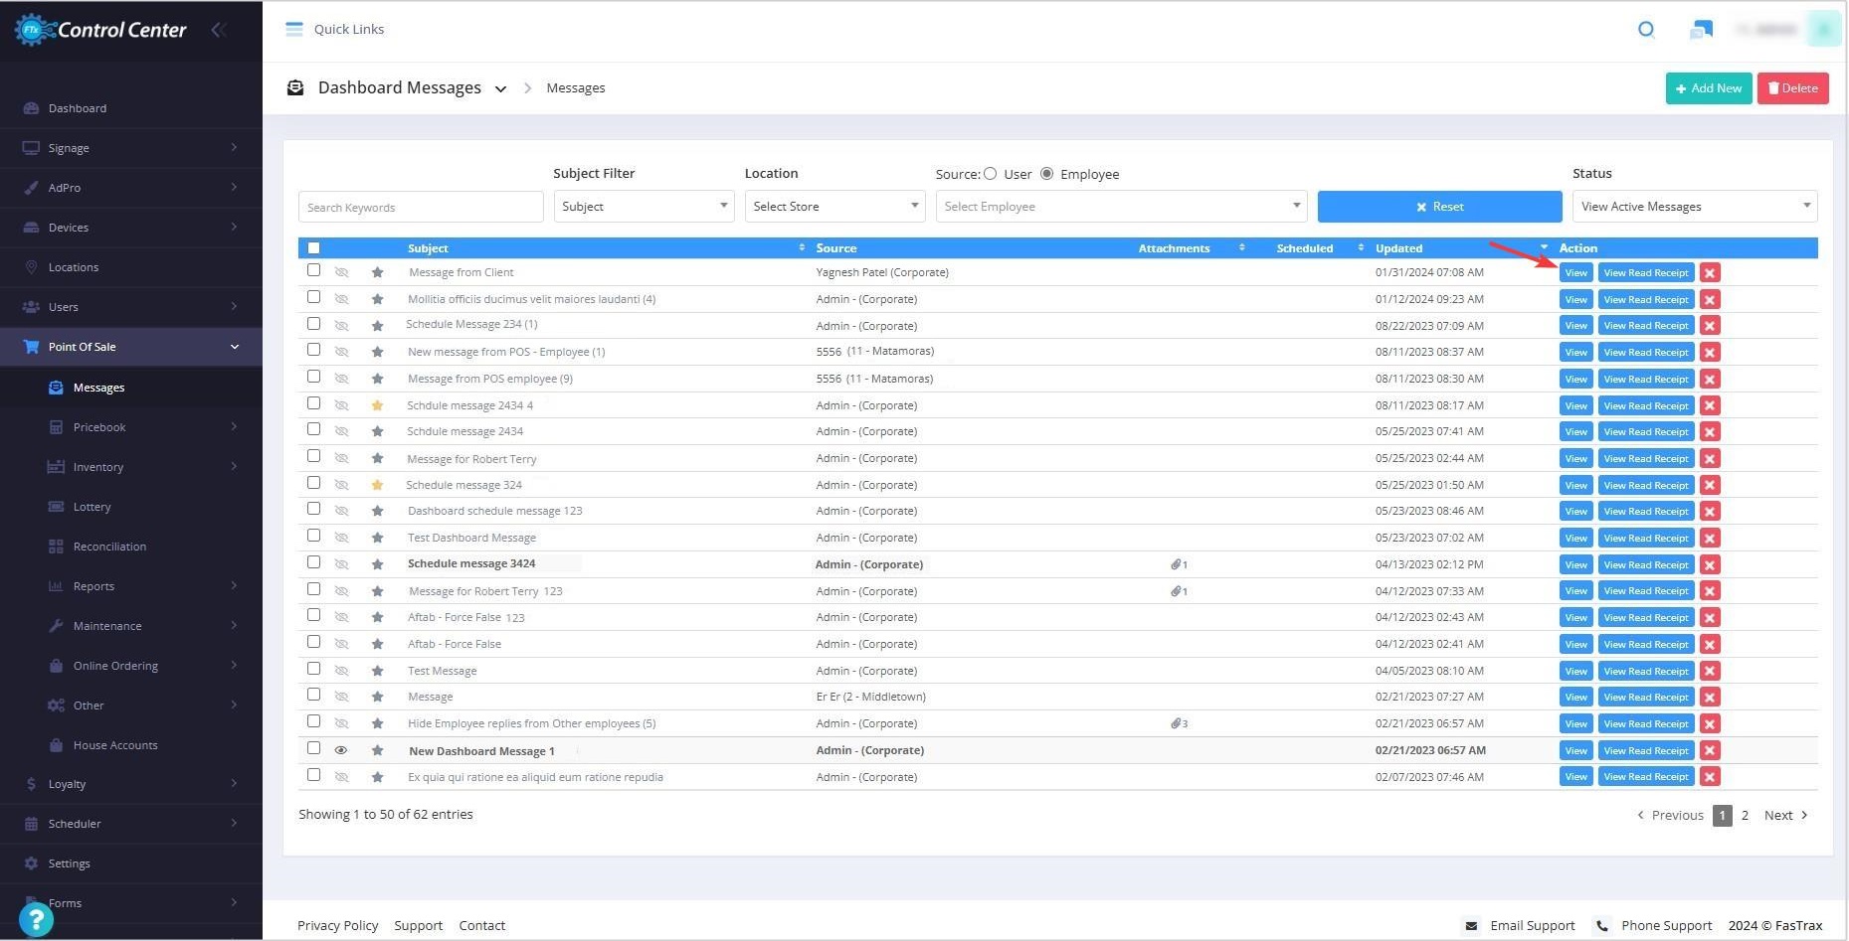The width and height of the screenshot is (1849, 941).
Task: Toggle visibility eye on New Dashboard Message 1
Action: (341, 750)
